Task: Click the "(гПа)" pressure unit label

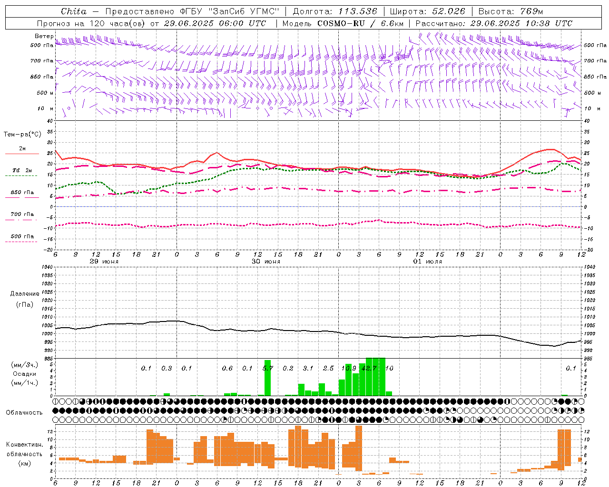Action: (25, 305)
